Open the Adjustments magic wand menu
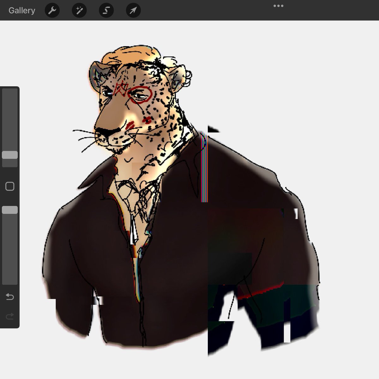This screenshot has width=379, height=379. [x=79, y=10]
